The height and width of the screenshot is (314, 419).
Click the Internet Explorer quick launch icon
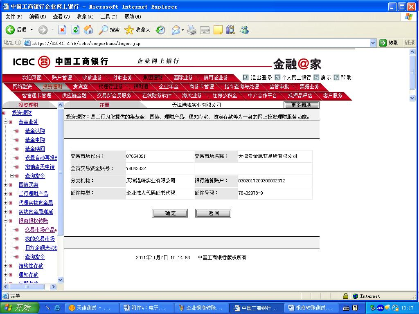tap(57, 308)
